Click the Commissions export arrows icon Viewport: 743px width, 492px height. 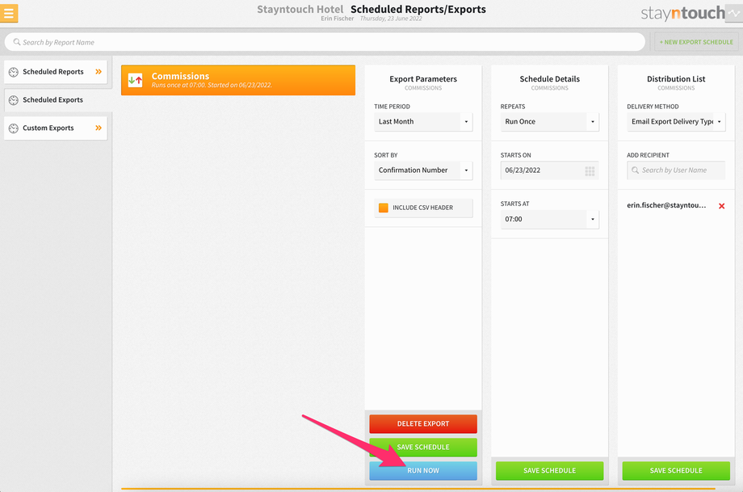(x=136, y=80)
